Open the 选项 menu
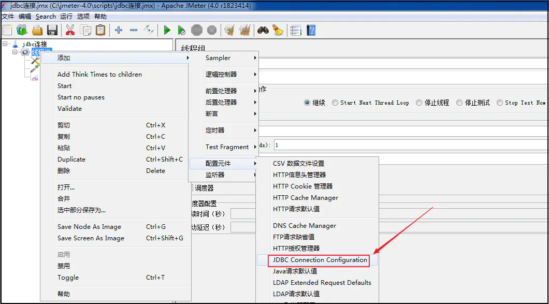Viewport: 549px width, 304px height. [83, 17]
